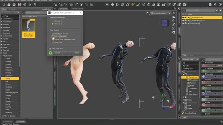
Task: Click the viewport Zoom magnifier control
Action: click(174, 25)
